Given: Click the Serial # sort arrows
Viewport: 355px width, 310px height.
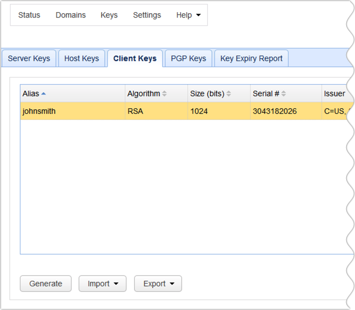Looking at the screenshot, I should pos(284,94).
